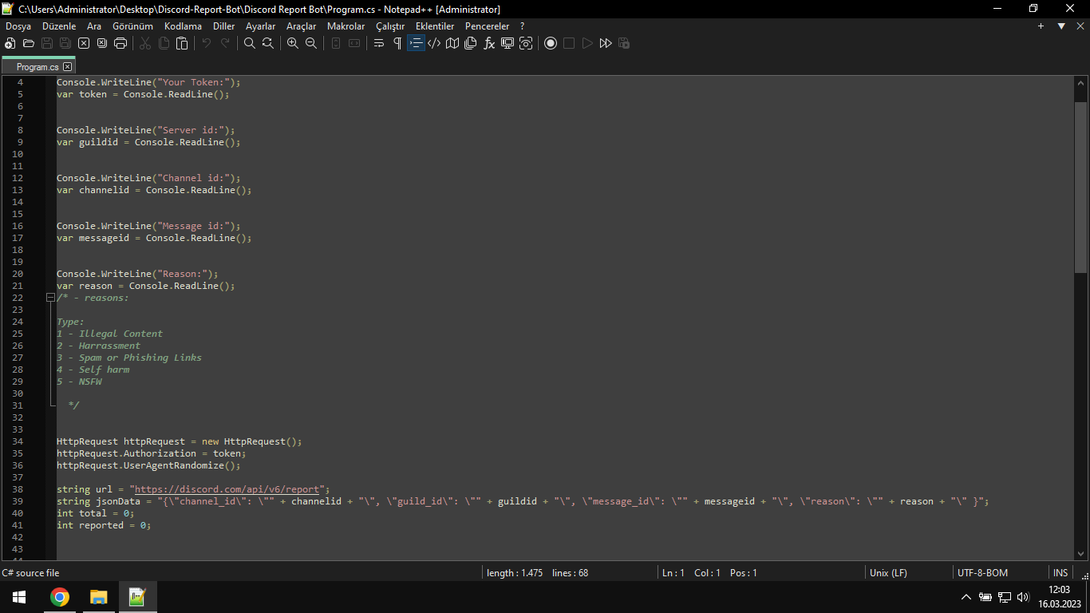
Task: Click the scrollbar down arrow
Action: point(1081,553)
